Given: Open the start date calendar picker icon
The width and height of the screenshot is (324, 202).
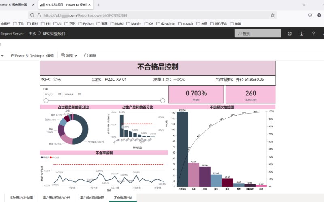Looking at the screenshot, I should [x=60, y=94].
